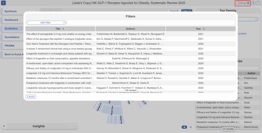Click the download icon below the diagram
This screenshot has height=133, width=262.
[x=184, y=127]
